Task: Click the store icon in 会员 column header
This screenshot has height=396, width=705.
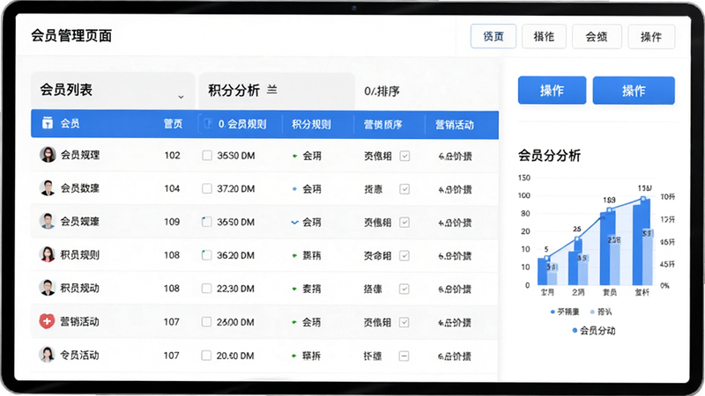Action: pyautogui.click(x=48, y=122)
